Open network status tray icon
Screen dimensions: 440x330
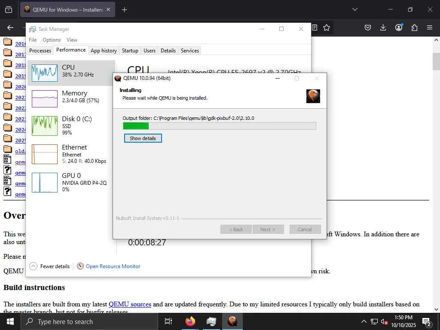(x=374, y=321)
